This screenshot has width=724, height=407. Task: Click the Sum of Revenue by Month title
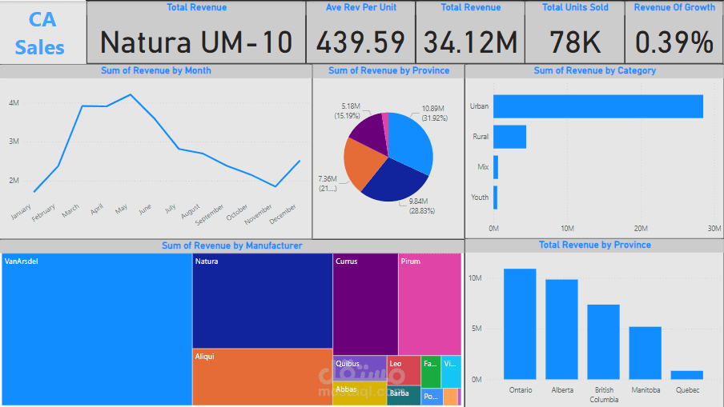click(x=156, y=70)
